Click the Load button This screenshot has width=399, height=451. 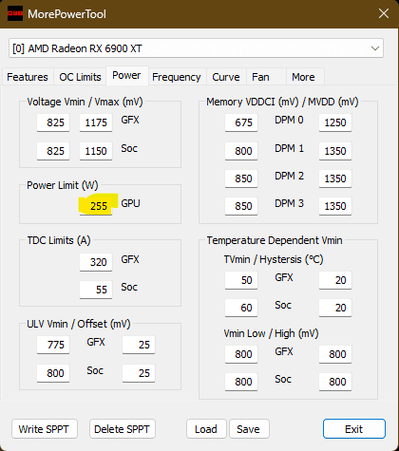pyautogui.click(x=206, y=429)
